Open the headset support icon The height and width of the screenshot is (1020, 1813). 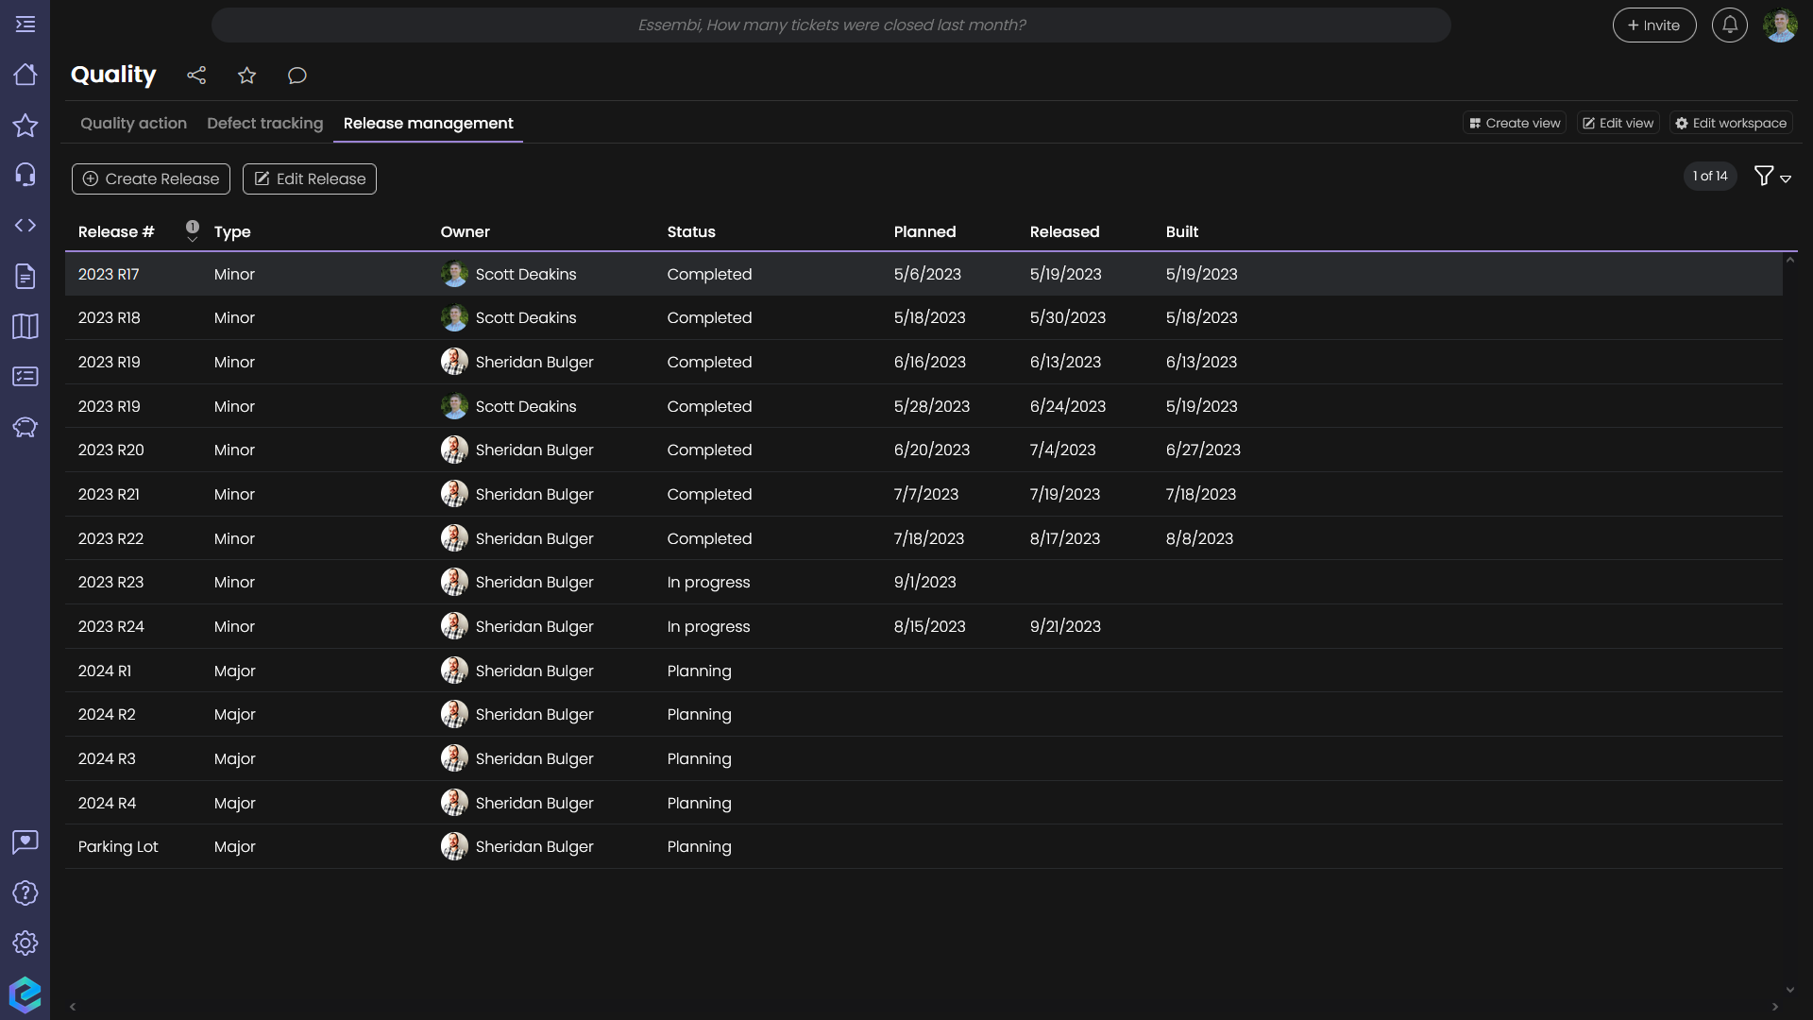click(25, 175)
